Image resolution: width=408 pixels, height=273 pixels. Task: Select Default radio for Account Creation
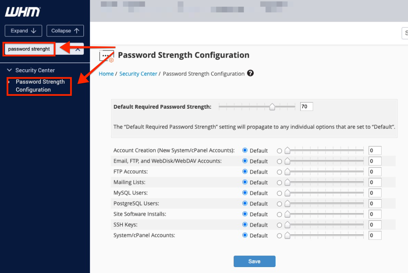click(x=244, y=150)
